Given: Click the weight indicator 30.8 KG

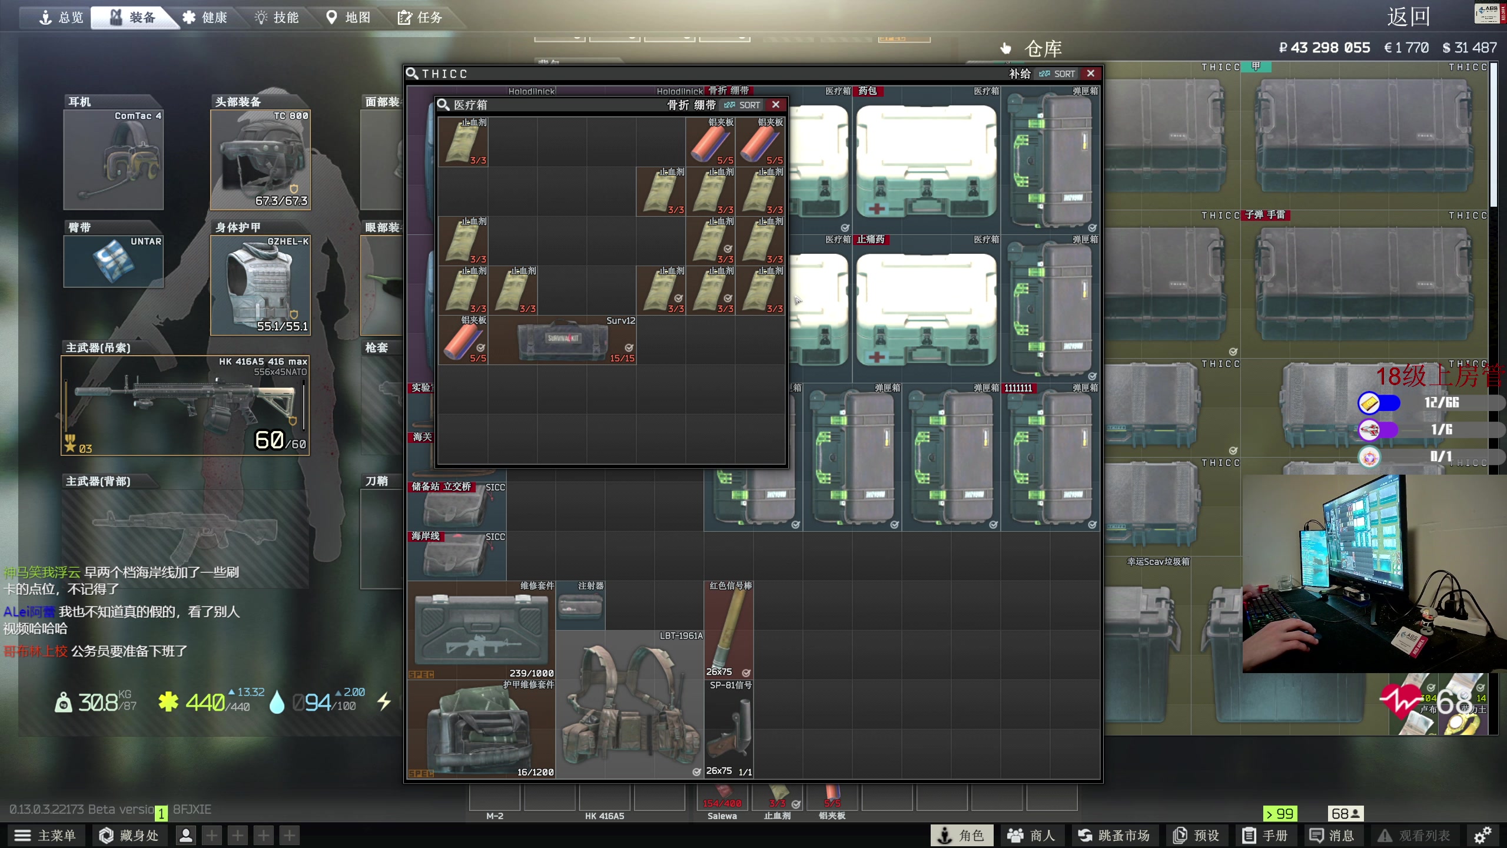Looking at the screenshot, I should point(96,701).
